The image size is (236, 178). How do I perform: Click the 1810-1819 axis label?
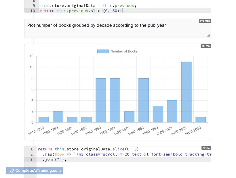pos(36,131)
